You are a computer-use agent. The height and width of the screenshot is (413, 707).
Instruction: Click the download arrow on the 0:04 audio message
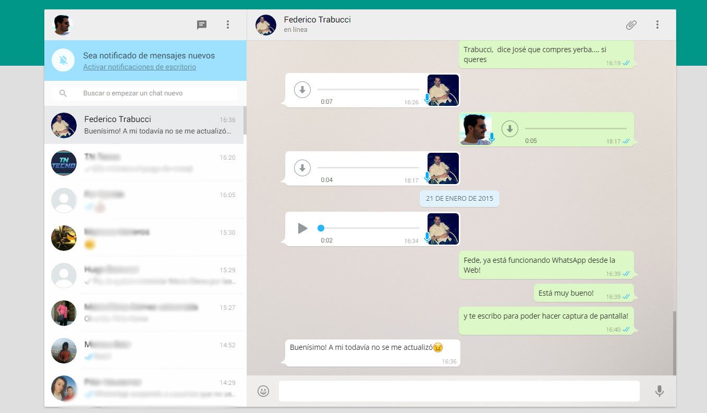(x=302, y=168)
